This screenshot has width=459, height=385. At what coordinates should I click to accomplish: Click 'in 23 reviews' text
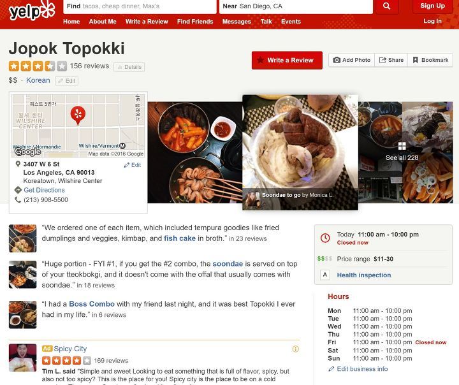click(x=247, y=238)
